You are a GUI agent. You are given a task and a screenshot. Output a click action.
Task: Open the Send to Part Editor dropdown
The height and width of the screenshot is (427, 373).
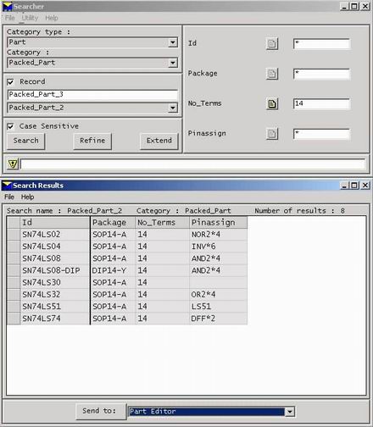290,412
